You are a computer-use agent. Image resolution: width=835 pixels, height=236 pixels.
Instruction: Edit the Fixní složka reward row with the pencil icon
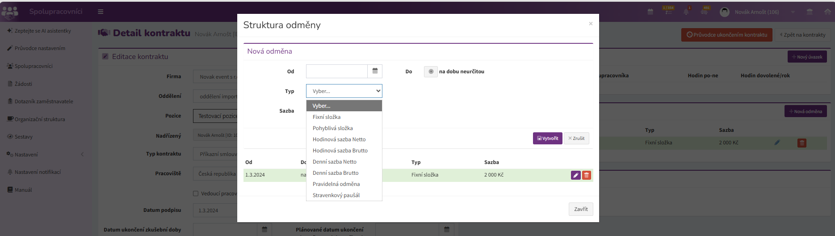coord(576,175)
